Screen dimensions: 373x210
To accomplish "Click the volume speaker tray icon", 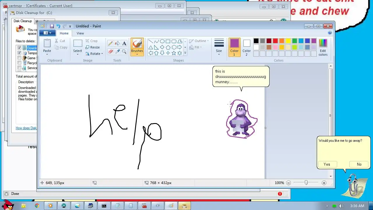I will pos(341,206).
